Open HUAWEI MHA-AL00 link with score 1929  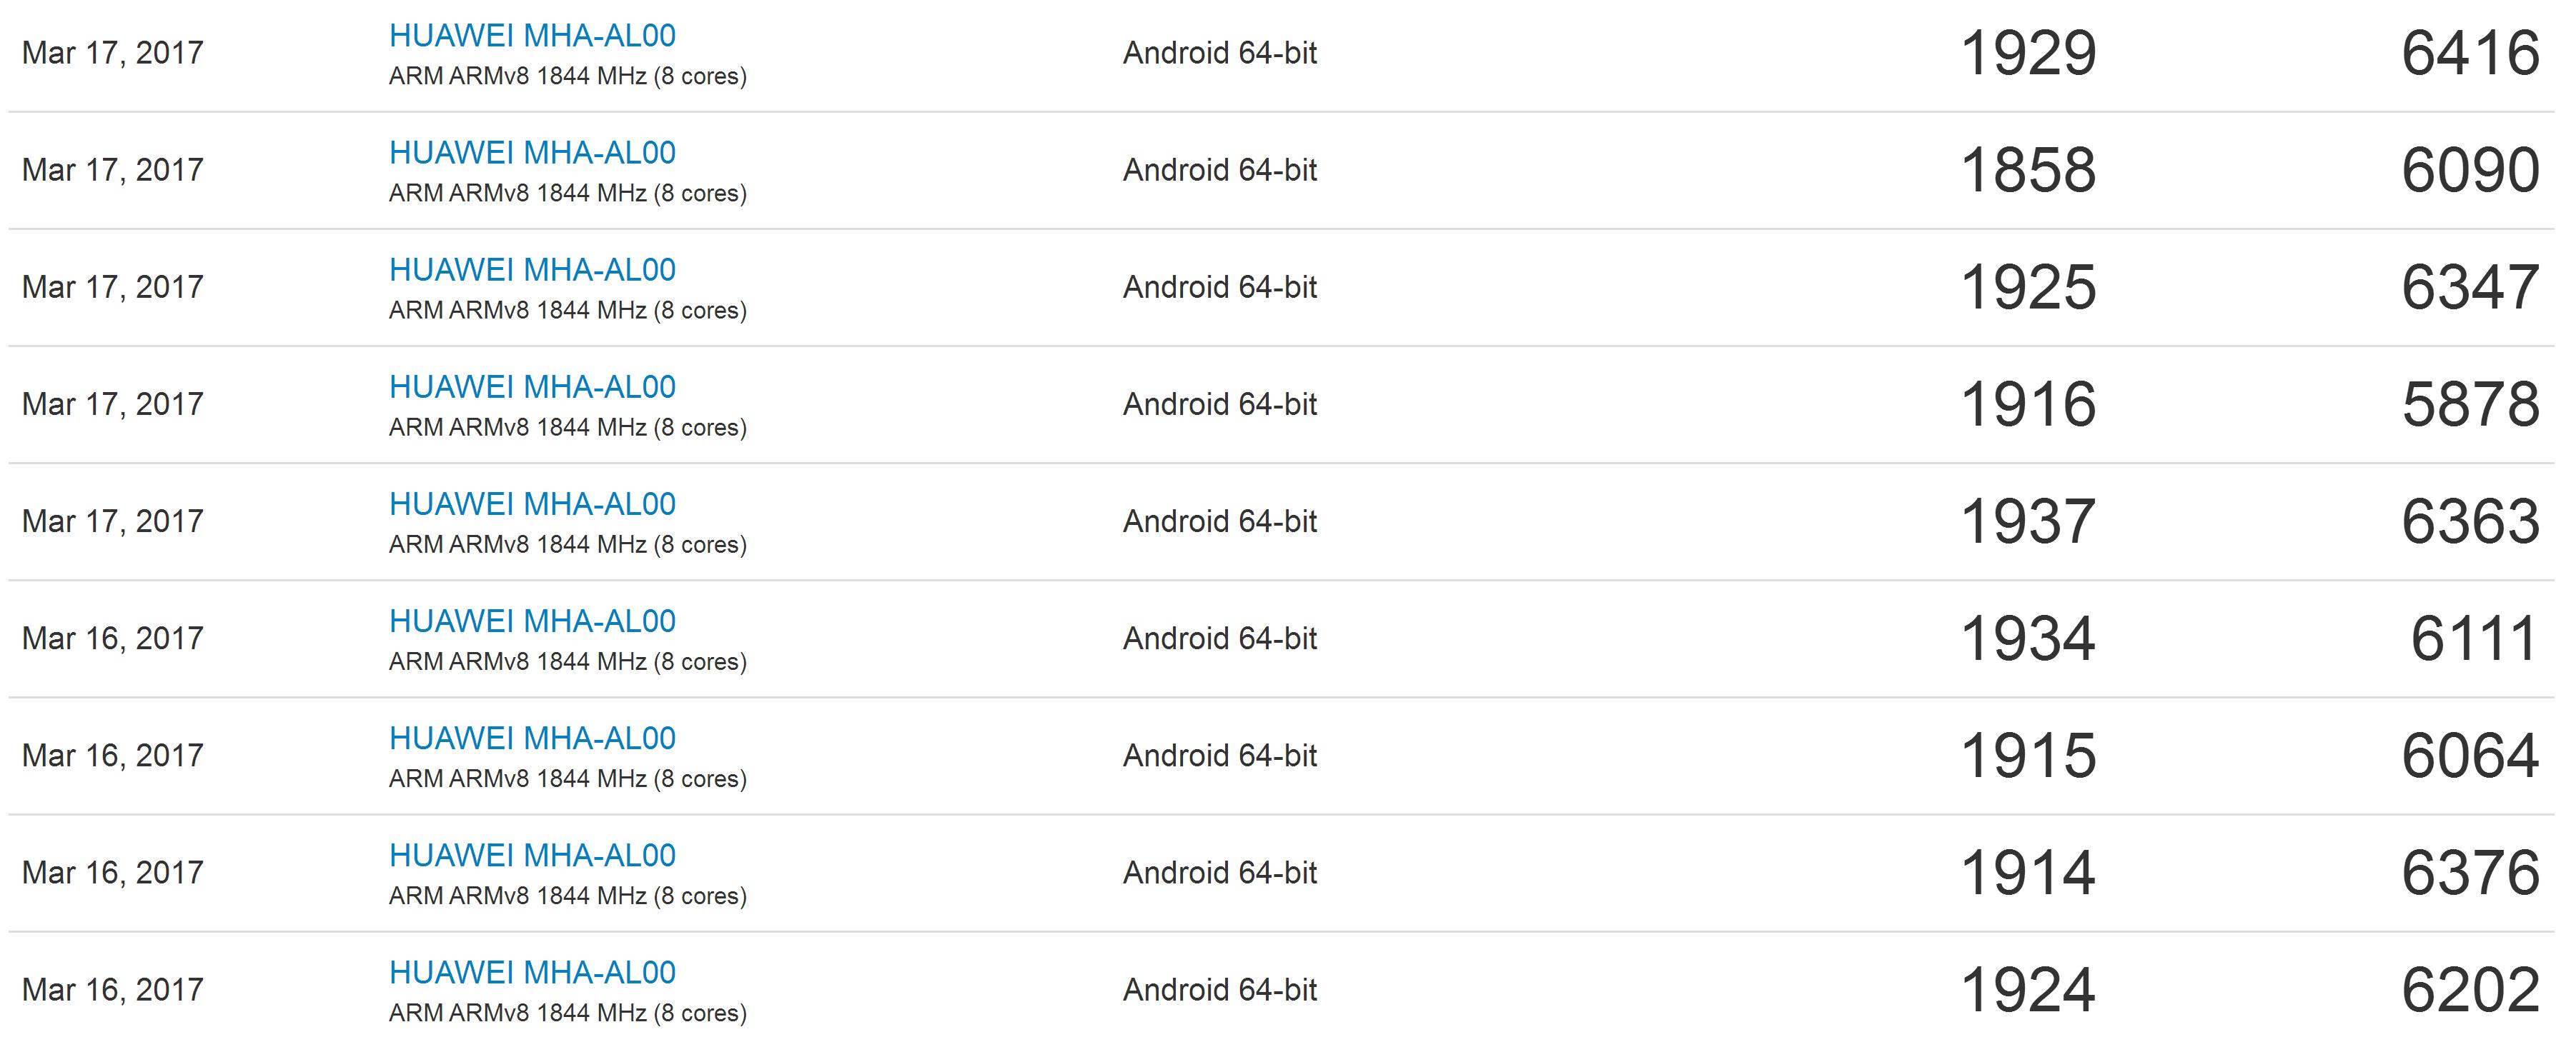coord(532,36)
